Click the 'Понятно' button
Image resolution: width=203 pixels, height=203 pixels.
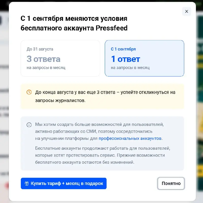pyautogui.click(x=171, y=183)
